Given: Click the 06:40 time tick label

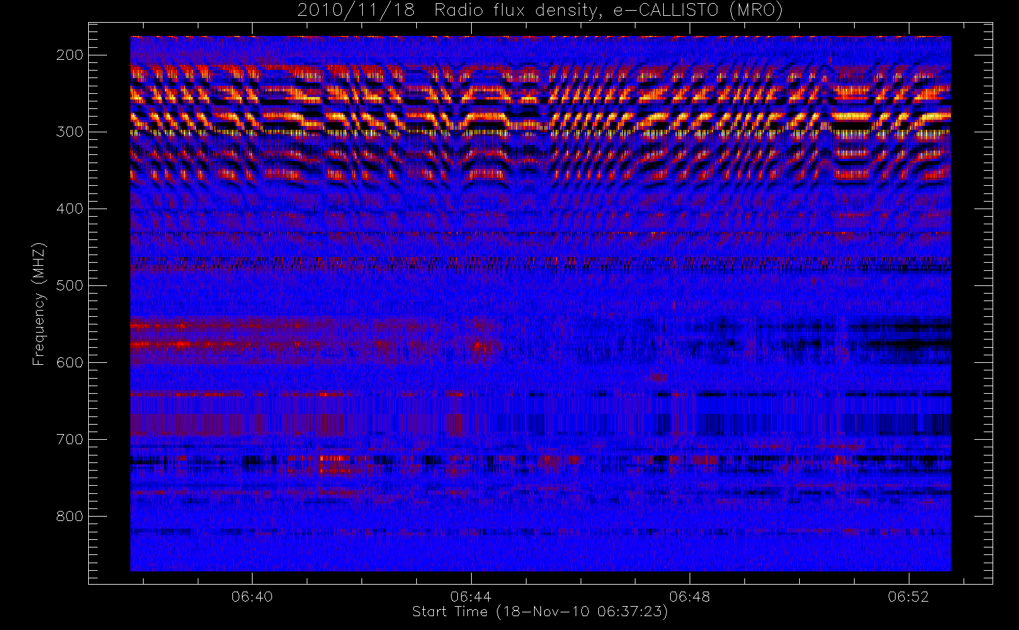Looking at the screenshot, I should [252, 596].
